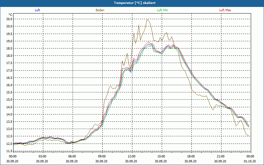Click the 11,5 y-axis value
This screenshot has width=264, height=165.
click(9, 151)
